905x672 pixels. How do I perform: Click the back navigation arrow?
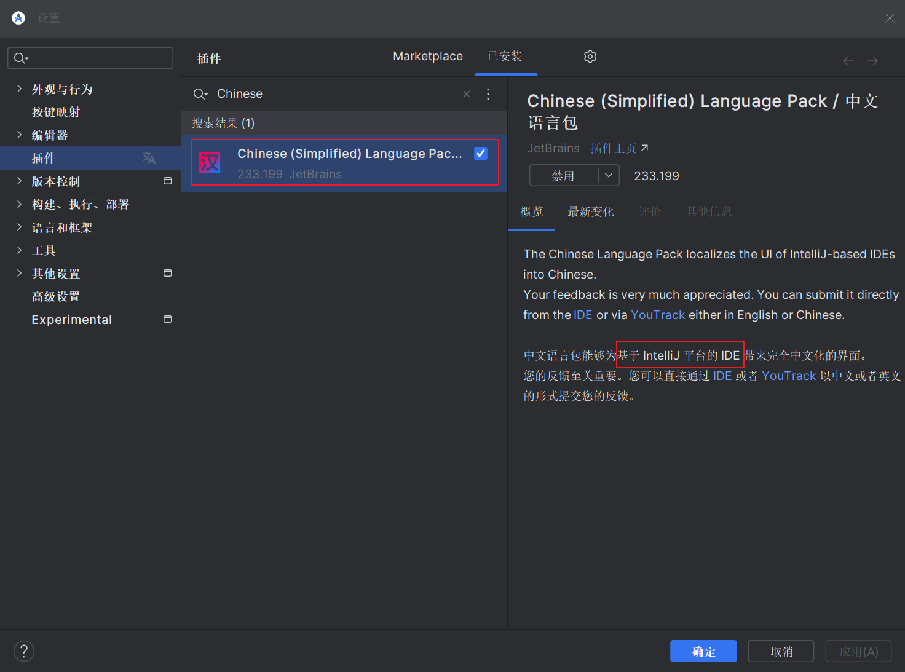[848, 61]
